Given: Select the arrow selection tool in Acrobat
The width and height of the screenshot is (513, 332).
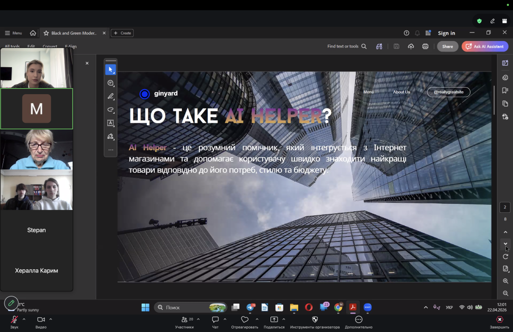Looking at the screenshot, I should (111, 70).
